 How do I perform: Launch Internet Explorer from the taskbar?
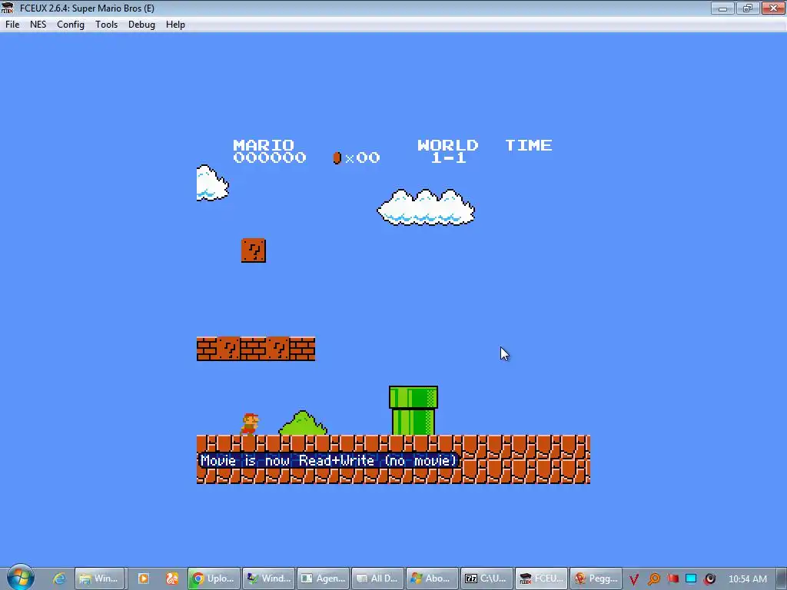pyautogui.click(x=59, y=578)
